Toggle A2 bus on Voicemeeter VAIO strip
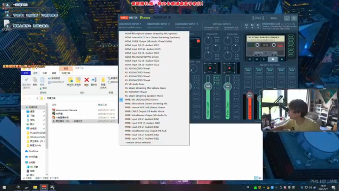 [217, 83]
